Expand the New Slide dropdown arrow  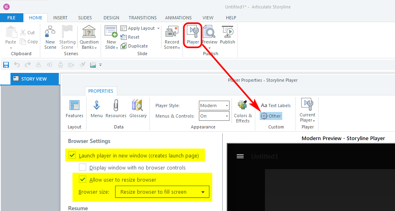(117, 48)
